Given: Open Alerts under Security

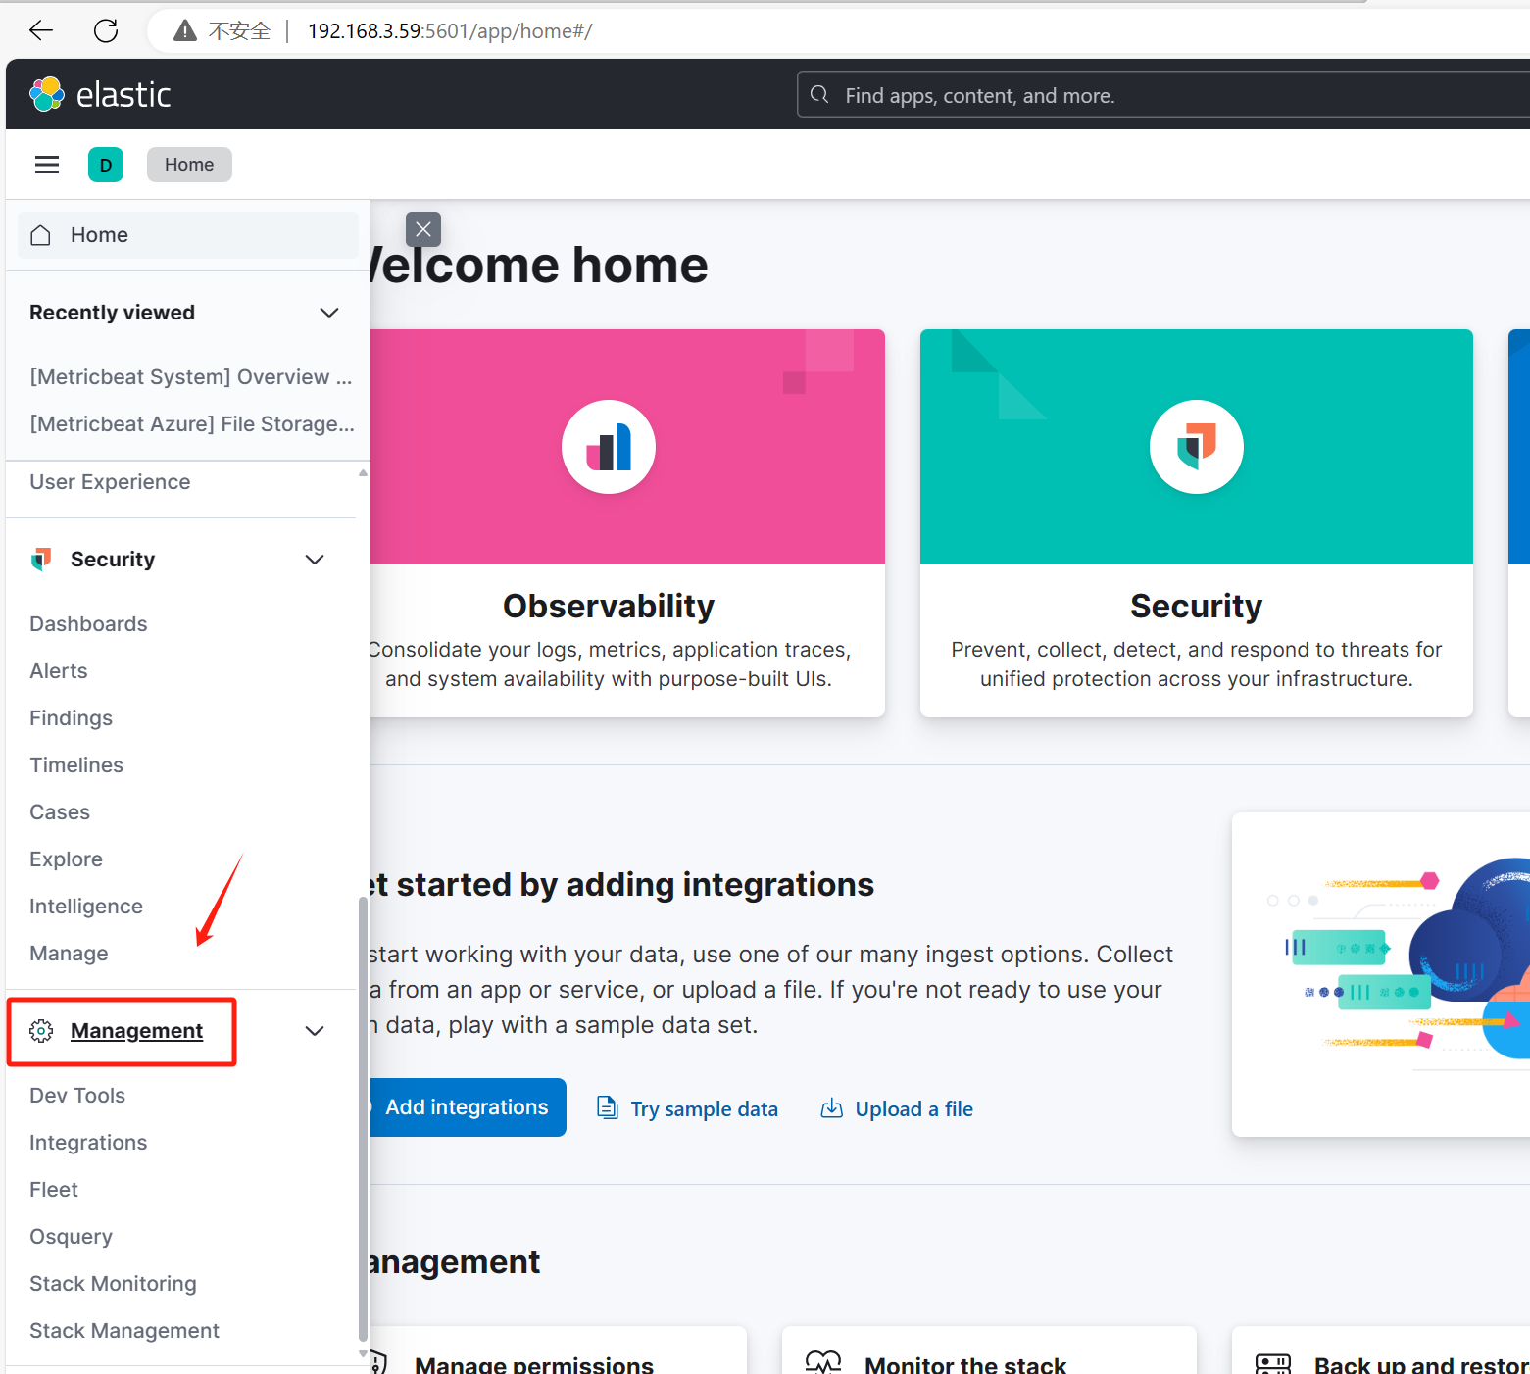Looking at the screenshot, I should pos(59,671).
